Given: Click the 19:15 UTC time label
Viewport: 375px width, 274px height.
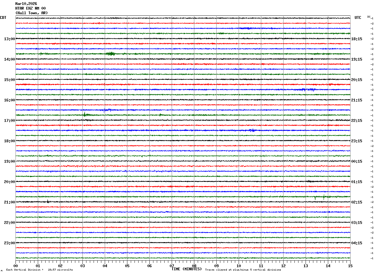Looking at the screenshot, I should pyautogui.click(x=357, y=59).
